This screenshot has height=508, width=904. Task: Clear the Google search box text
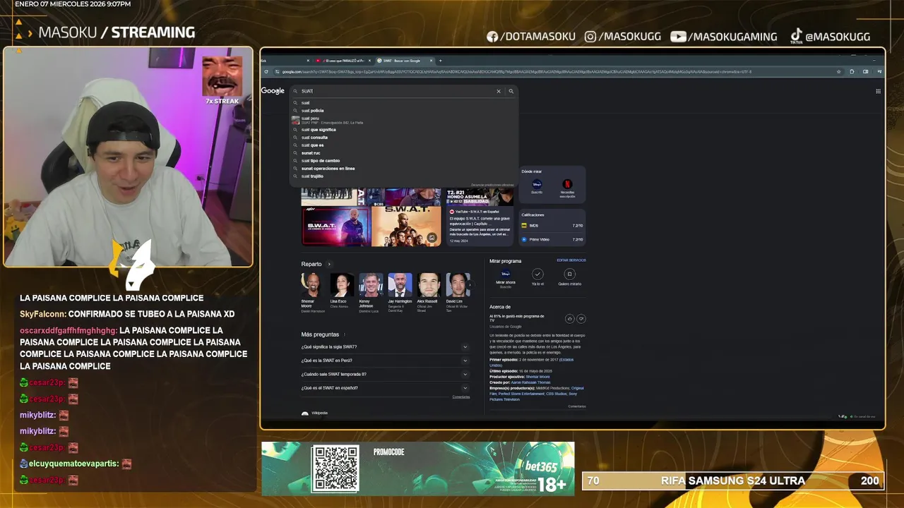[498, 91]
